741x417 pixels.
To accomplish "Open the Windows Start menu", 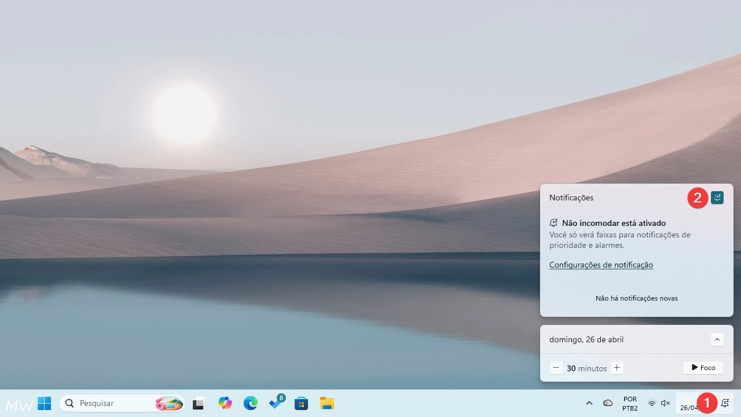I will click(45, 403).
